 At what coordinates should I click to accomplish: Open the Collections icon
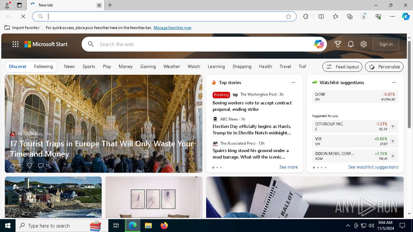point(350,16)
